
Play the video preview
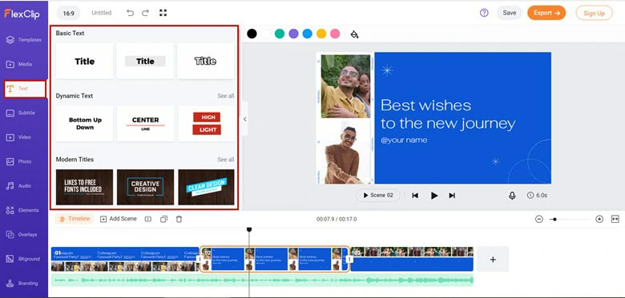pos(434,196)
